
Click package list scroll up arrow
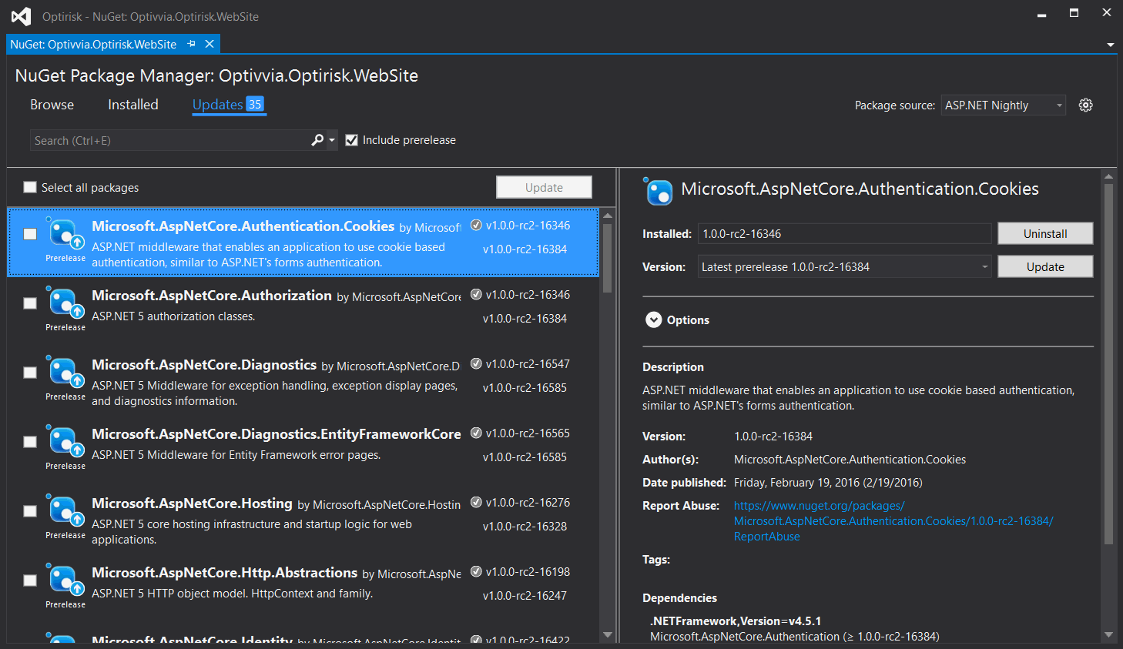tap(607, 216)
